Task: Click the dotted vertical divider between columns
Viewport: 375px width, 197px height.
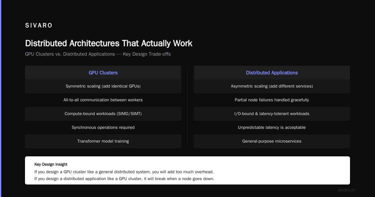Action: click(187, 107)
